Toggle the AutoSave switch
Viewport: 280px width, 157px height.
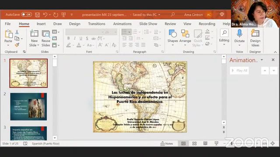pyautogui.click(x=26, y=14)
